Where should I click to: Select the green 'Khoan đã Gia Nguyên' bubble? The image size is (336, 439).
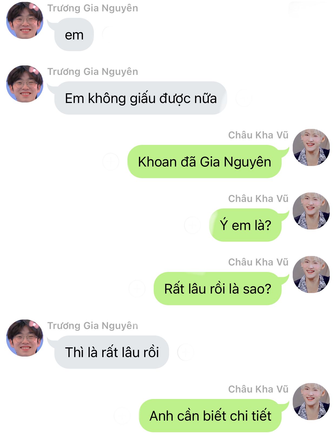pos(205,162)
